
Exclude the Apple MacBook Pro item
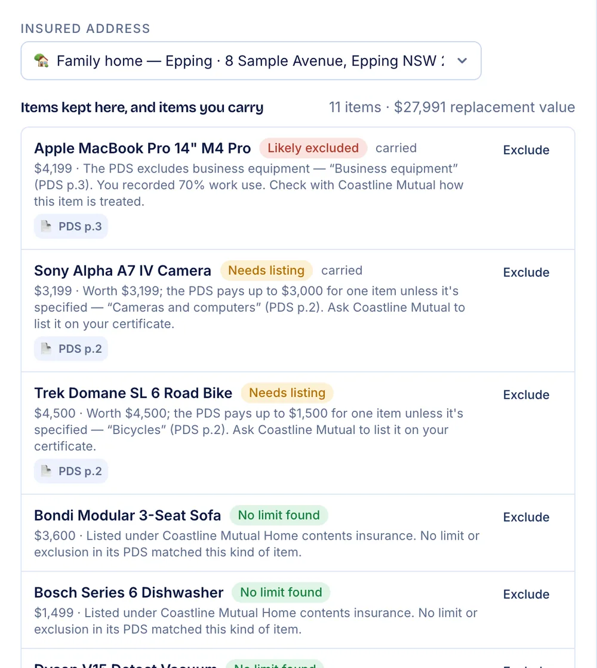[x=527, y=150]
